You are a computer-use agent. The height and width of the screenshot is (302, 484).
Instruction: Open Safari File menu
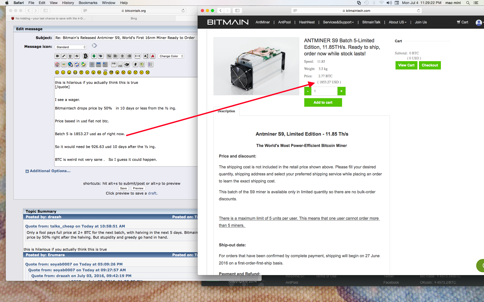click(31, 3)
